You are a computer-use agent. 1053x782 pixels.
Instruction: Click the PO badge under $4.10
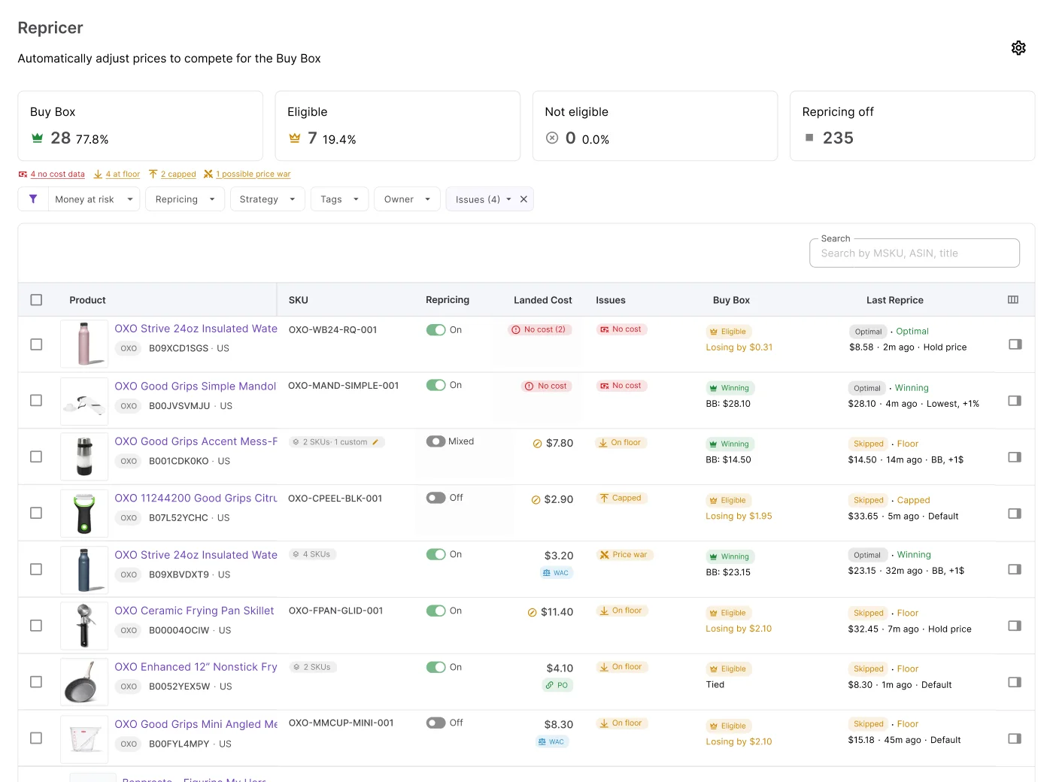tap(557, 686)
